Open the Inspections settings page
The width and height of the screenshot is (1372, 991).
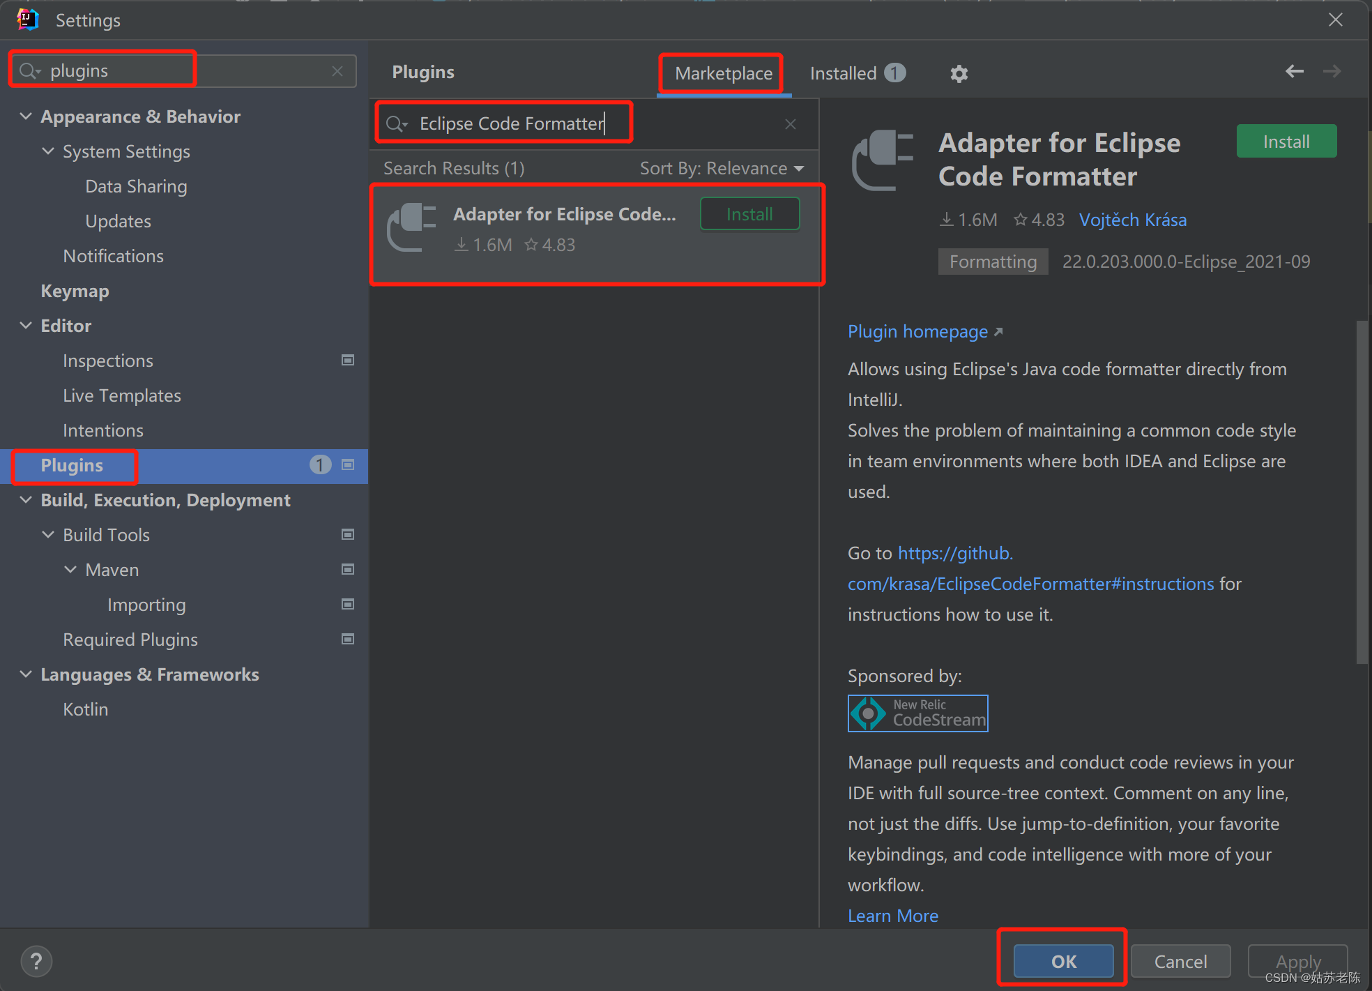[x=108, y=361]
